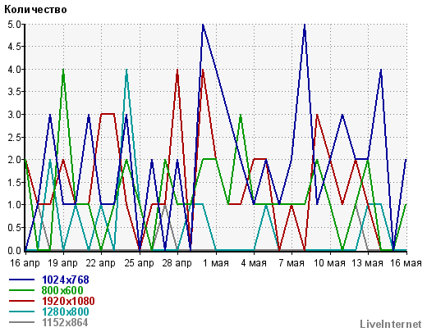Click the teal line swatch for 1280x800
Screen dimensions: 427x332
22,312
